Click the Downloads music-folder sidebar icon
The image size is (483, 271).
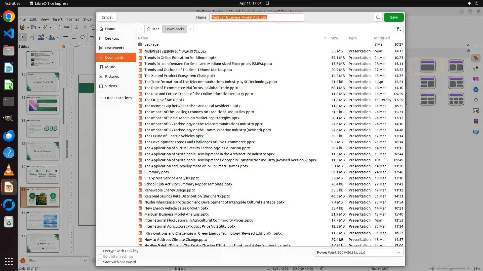[x=101, y=57]
